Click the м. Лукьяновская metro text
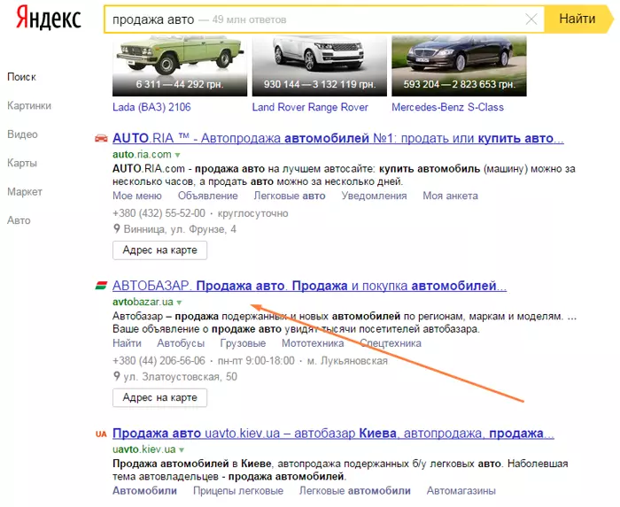Viewport: 620px width, 507px height. 347,360
